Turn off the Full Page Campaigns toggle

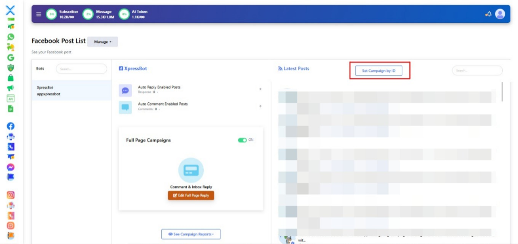pos(242,140)
